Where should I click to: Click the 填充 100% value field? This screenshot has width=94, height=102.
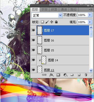click(82, 22)
